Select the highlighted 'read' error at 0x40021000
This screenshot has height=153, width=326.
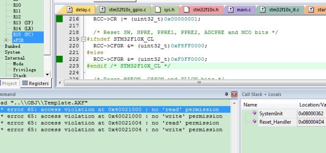click(115, 109)
